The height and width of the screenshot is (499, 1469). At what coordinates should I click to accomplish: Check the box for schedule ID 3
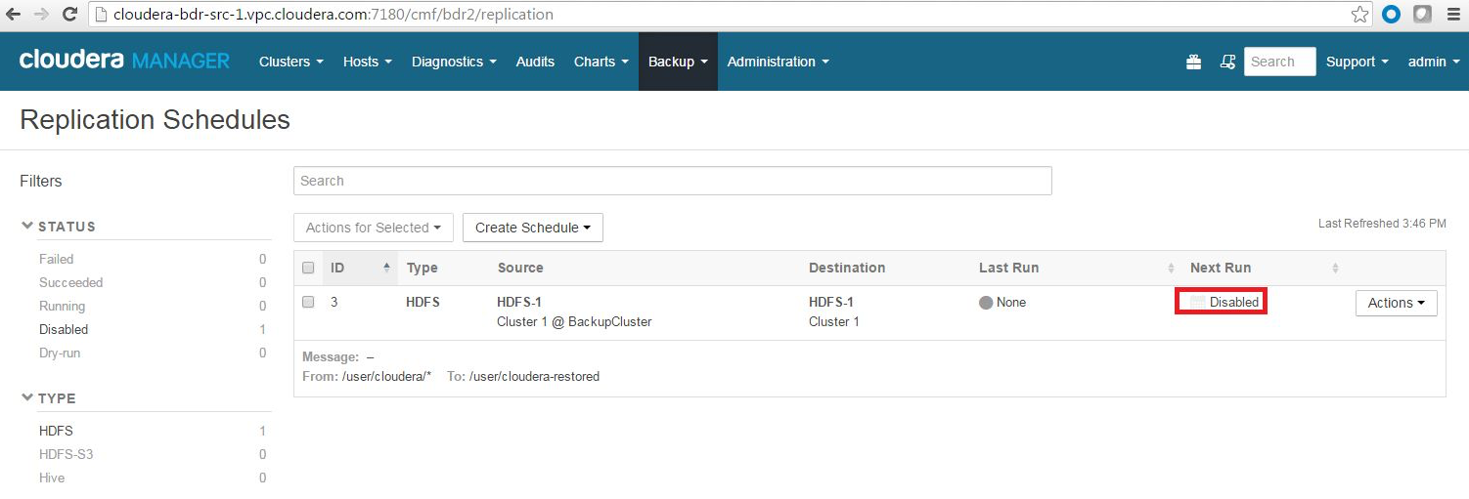(x=308, y=302)
